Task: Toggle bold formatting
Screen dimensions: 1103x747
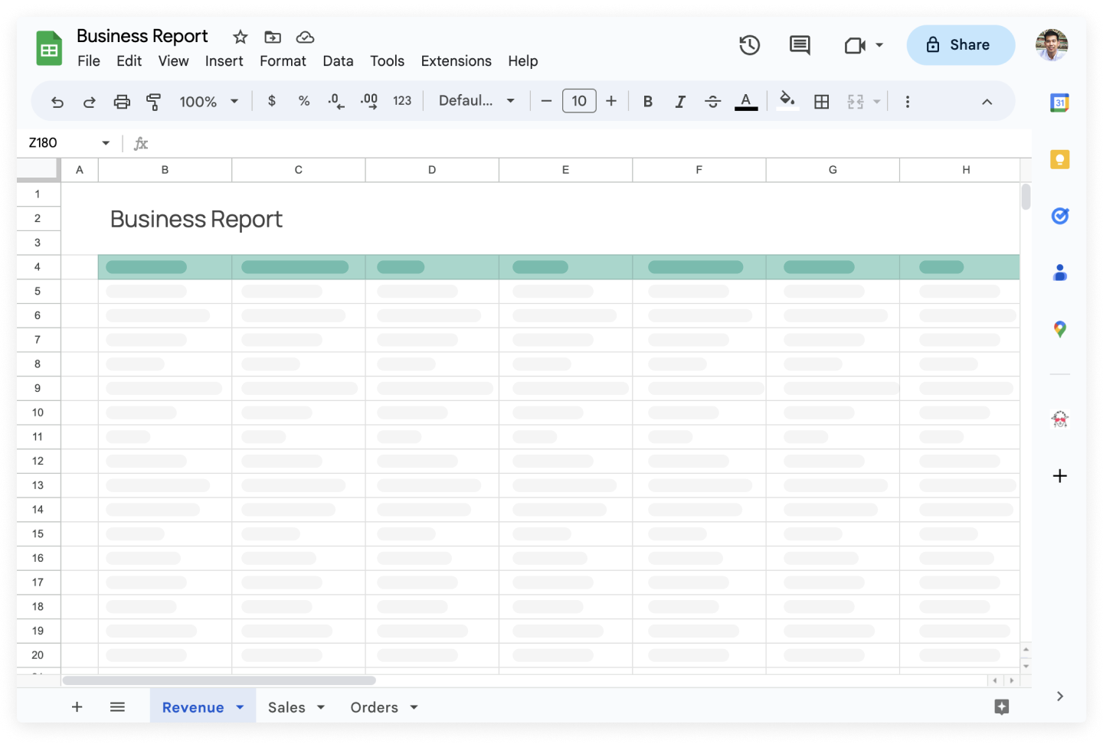Action: [x=648, y=102]
